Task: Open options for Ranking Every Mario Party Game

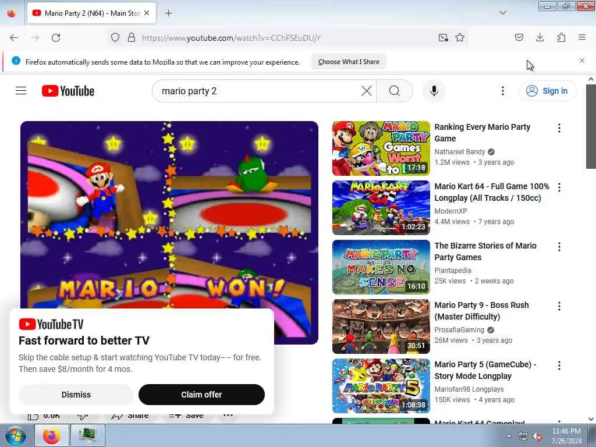Action: point(559,128)
